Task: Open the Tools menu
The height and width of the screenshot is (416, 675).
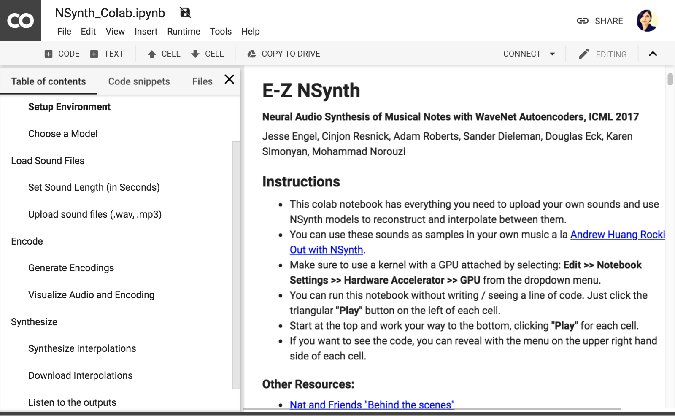Action: tap(221, 32)
